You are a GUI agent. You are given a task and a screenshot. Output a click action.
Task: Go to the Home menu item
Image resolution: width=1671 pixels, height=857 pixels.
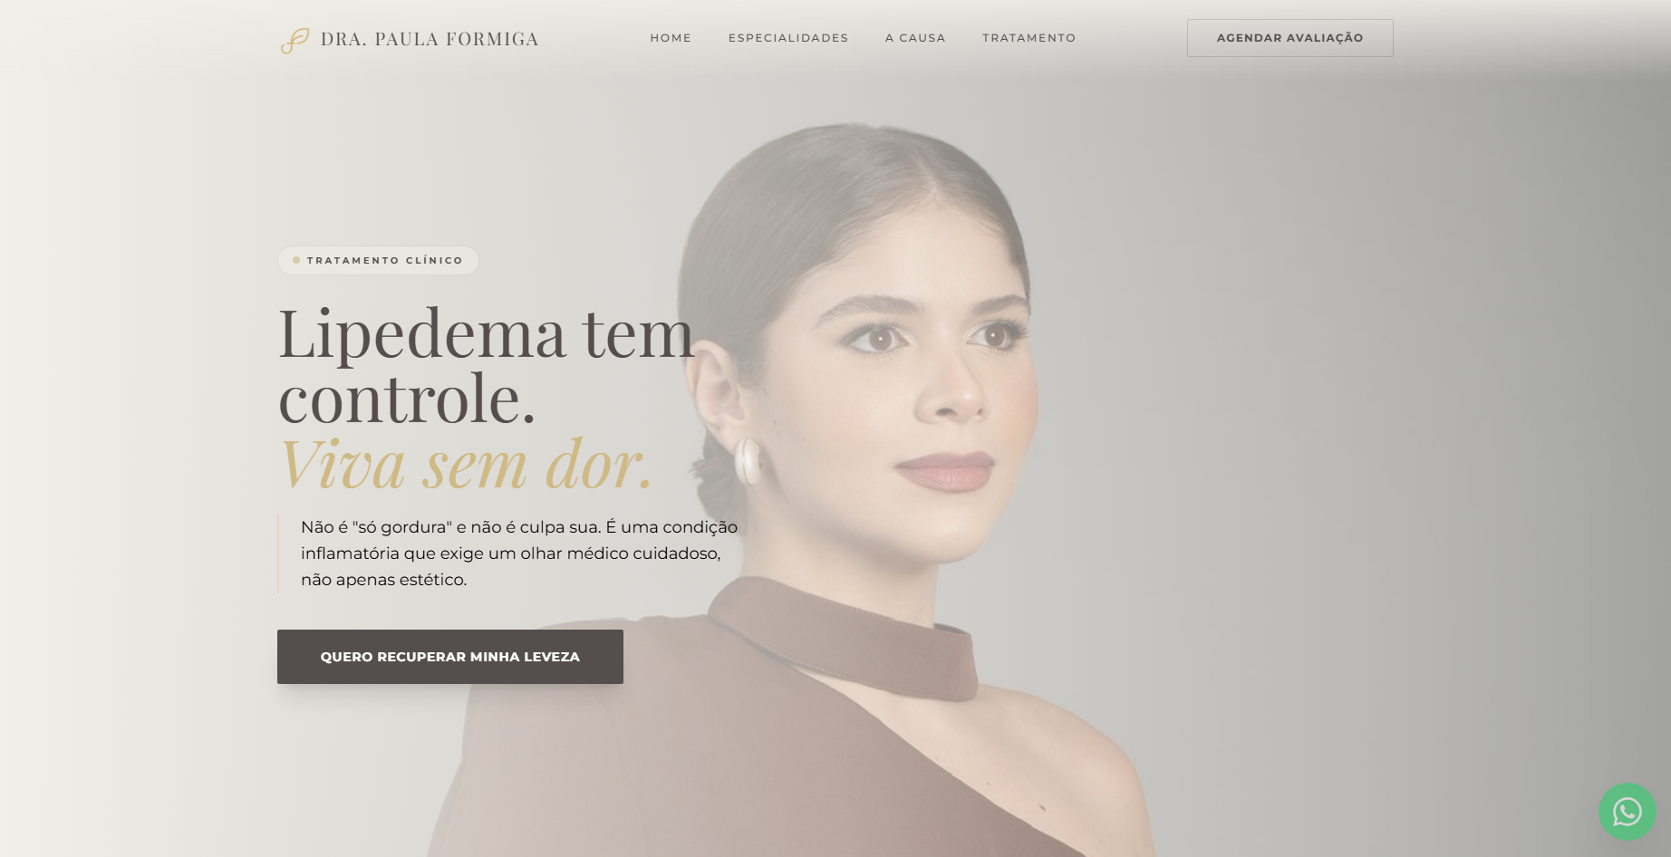(671, 38)
